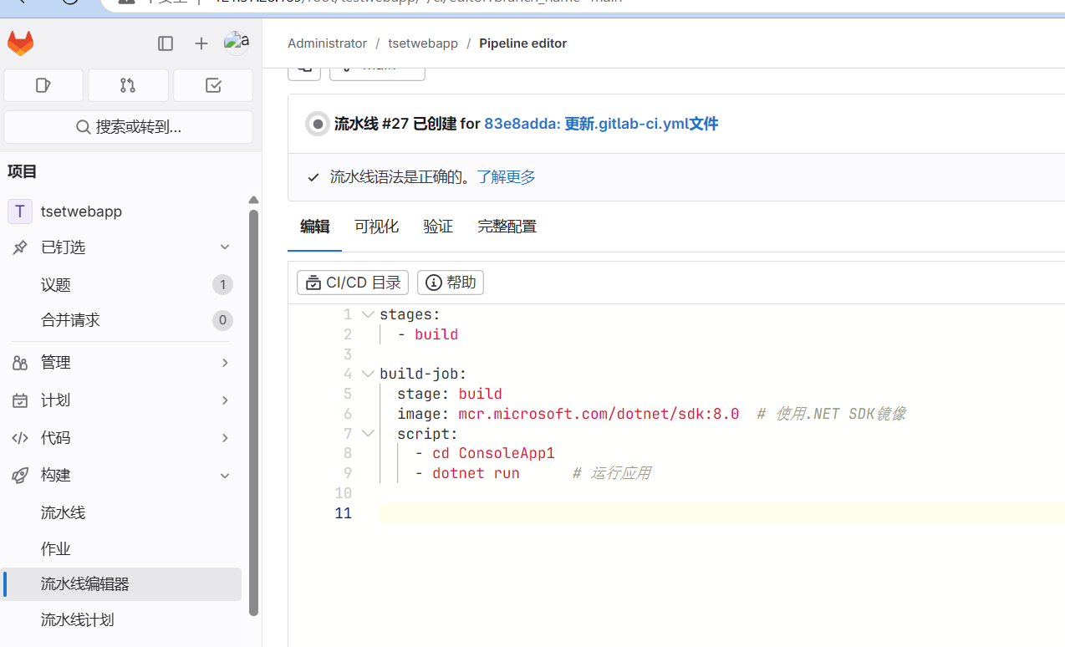1065x647 pixels.
Task: Click line number 6 in the gutter
Action: [x=348, y=414]
